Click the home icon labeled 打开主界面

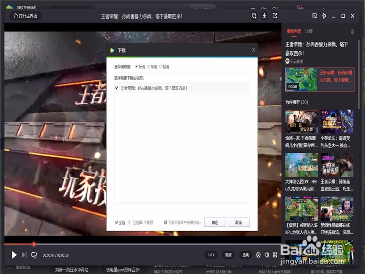coord(26,16)
